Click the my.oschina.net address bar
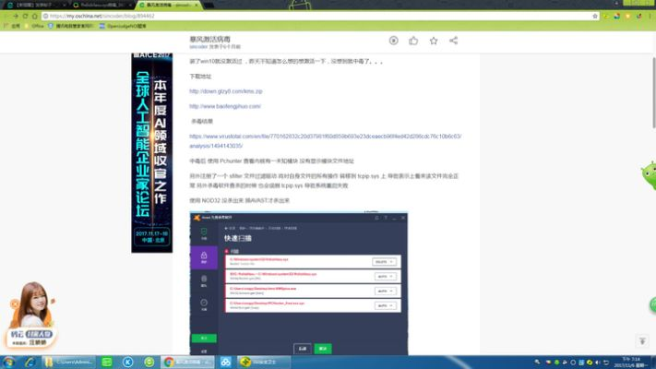This screenshot has width=656, height=369. (x=318, y=16)
